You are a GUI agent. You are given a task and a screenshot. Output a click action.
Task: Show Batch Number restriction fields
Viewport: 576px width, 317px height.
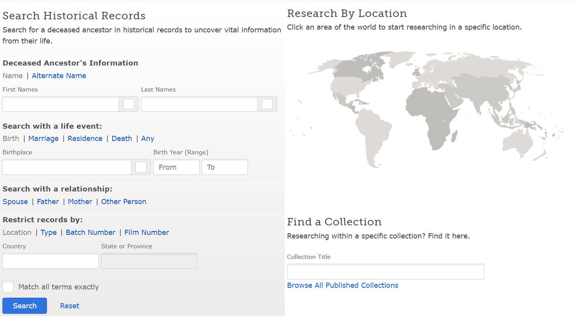(x=90, y=232)
